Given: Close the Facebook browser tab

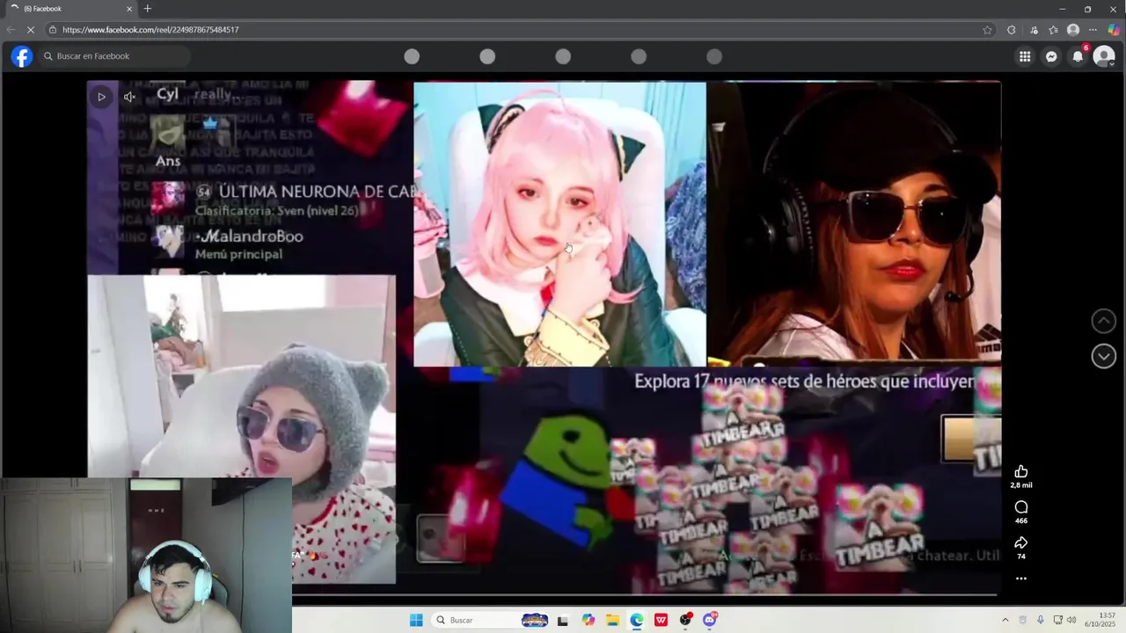Looking at the screenshot, I should click(x=129, y=9).
